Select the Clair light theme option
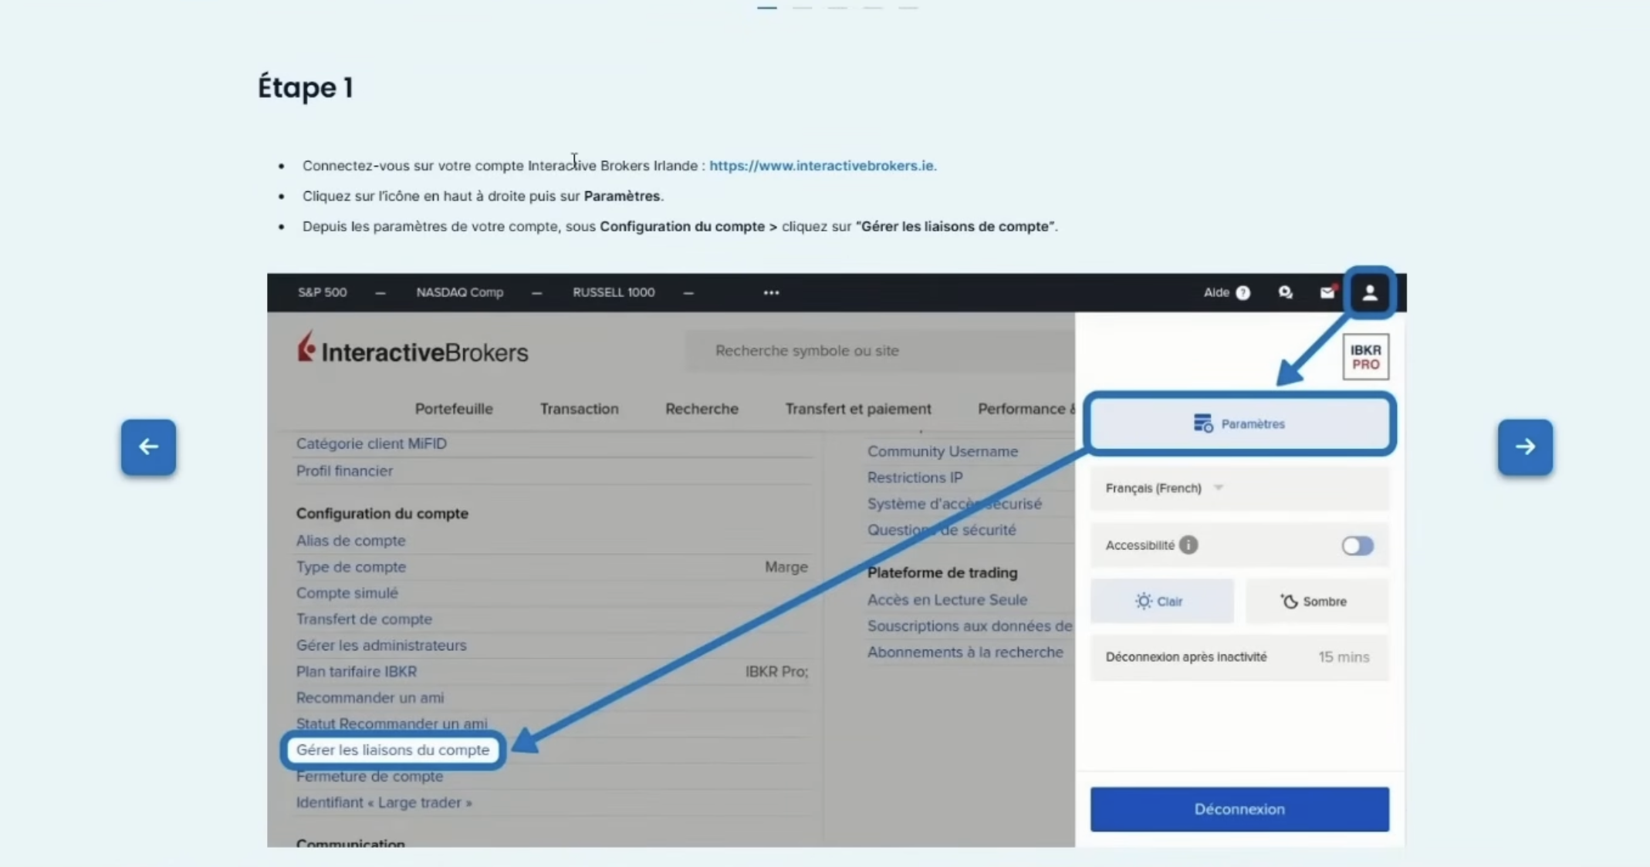The height and width of the screenshot is (867, 1650). [x=1161, y=601]
